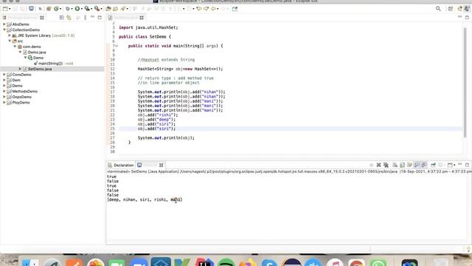Select the Dem project

pos(16,80)
